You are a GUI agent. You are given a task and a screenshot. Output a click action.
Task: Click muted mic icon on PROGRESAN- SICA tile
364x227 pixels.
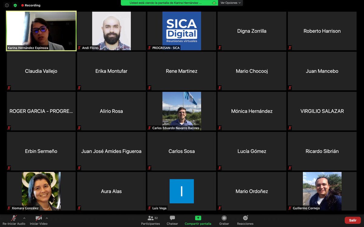pyautogui.click(x=150, y=48)
